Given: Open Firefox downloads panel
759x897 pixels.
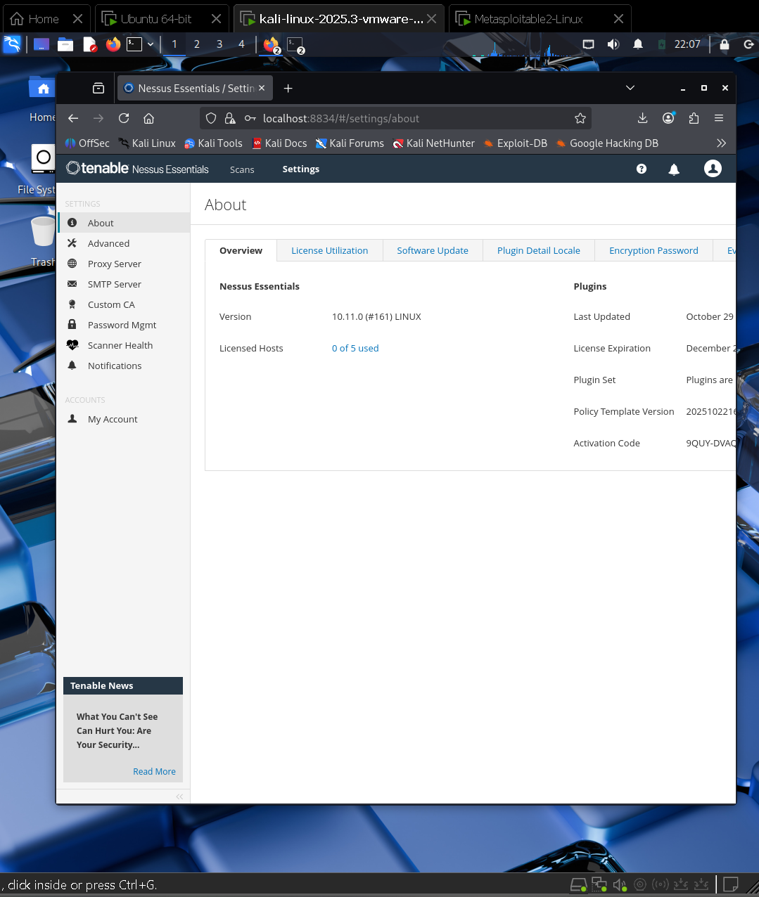Looking at the screenshot, I should click(642, 118).
